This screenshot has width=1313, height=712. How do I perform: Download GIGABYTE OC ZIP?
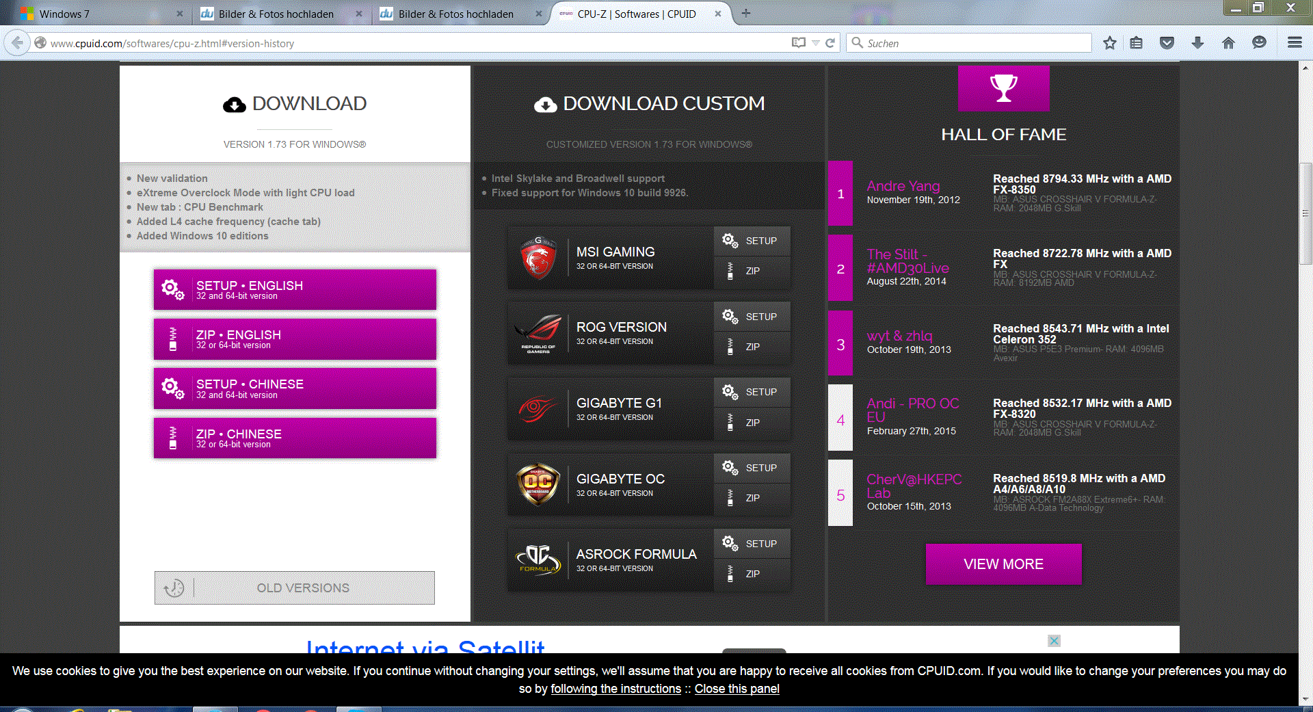pyautogui.click(x=752, y=498)
